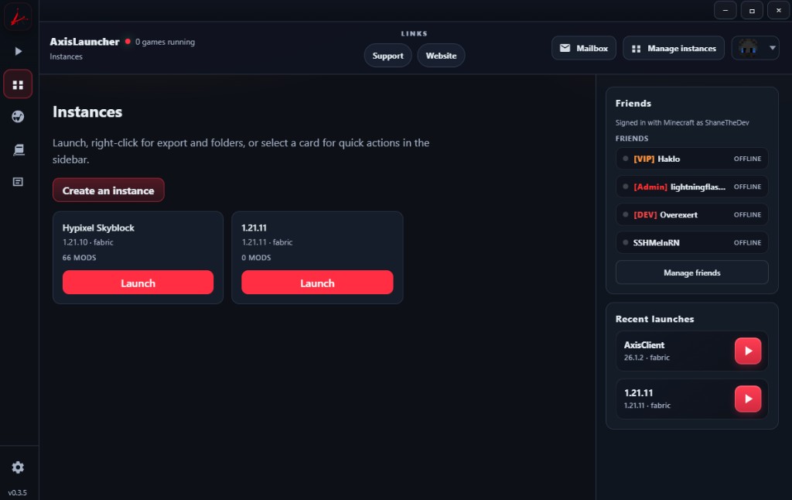Select friend [VIP] Haklo row

[692, 159]
